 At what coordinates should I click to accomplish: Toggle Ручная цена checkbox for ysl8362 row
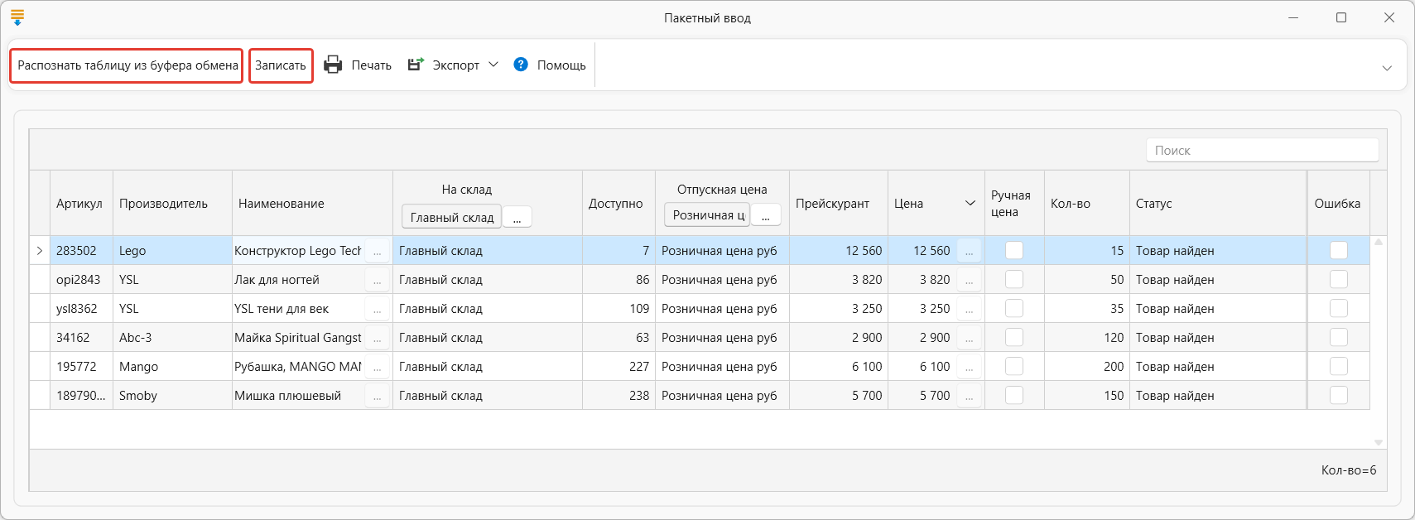(x=1014, y=308)
